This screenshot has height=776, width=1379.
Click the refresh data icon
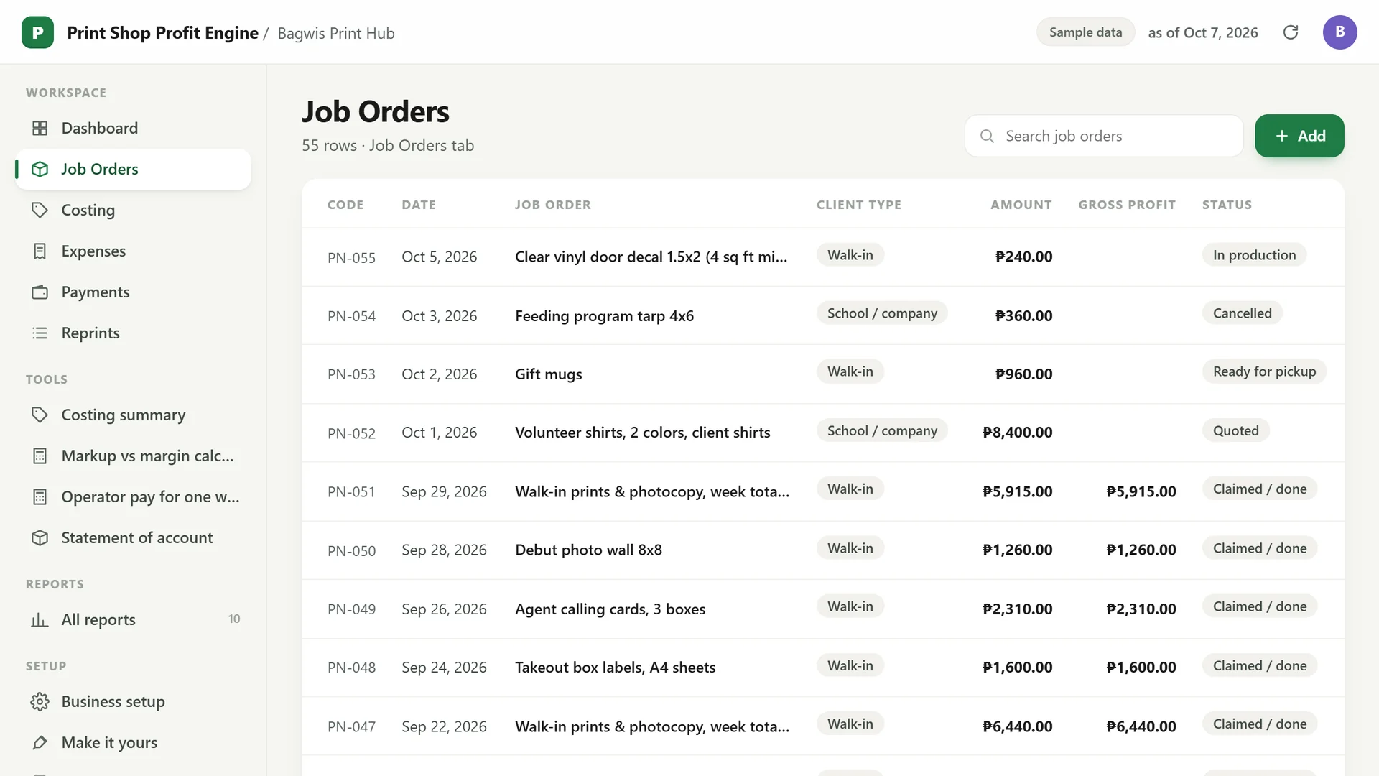[x=1291, y=32]
